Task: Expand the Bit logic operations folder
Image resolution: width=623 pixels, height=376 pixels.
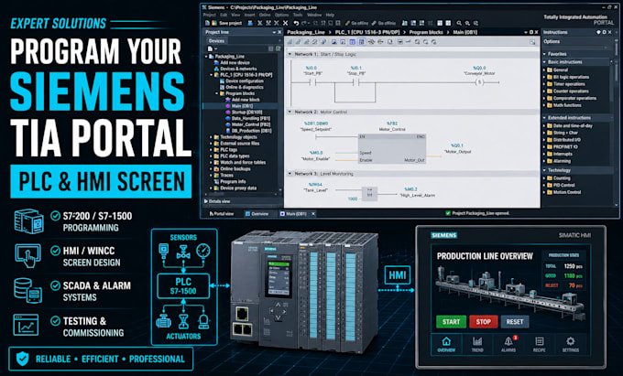Action: [545, 77]
